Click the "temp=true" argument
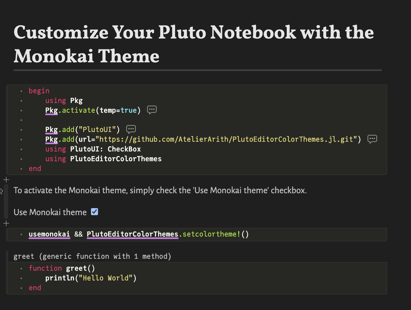The width and height of the screenshot is (411, 310). point(118,110)
